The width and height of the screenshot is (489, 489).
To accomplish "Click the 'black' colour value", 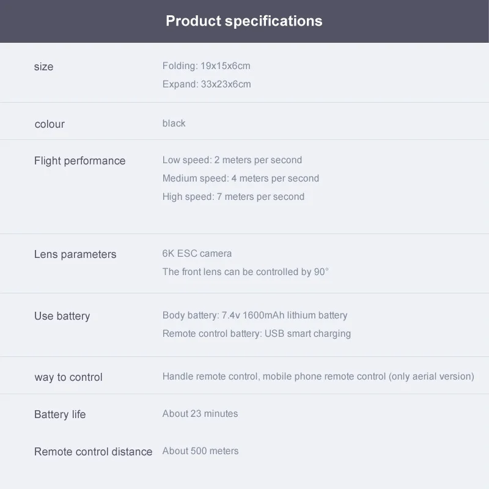I will click(174, 123).
